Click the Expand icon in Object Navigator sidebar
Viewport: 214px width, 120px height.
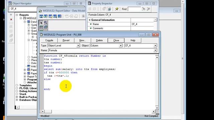11,26
